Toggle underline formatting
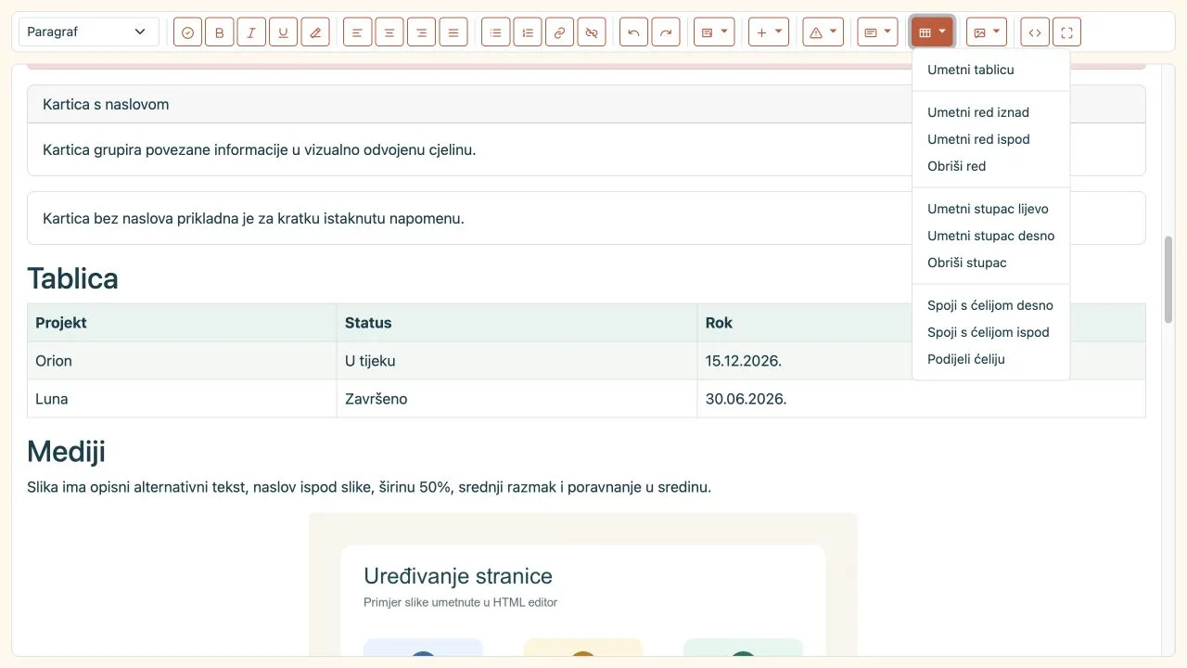Screen dimensions: 1187x668 pos(284,32)
